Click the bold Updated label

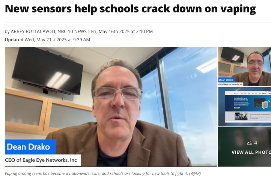[x=14, y=40]
